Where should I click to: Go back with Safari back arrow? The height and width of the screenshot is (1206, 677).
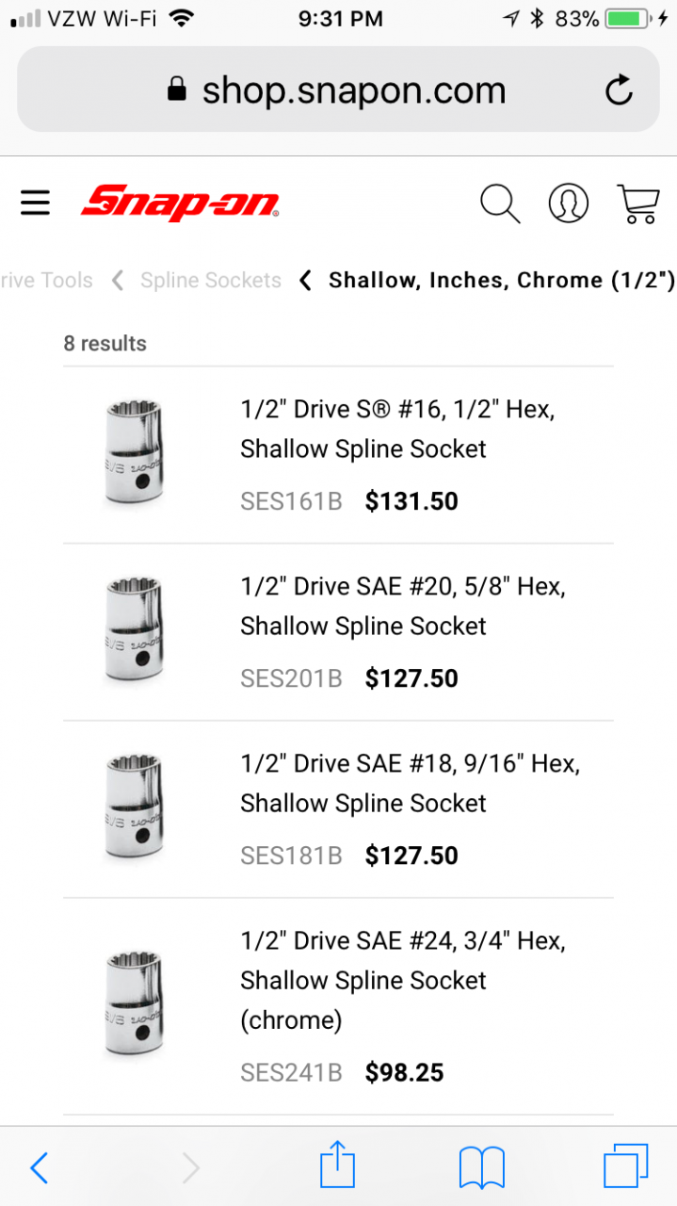coord(39,1167)
